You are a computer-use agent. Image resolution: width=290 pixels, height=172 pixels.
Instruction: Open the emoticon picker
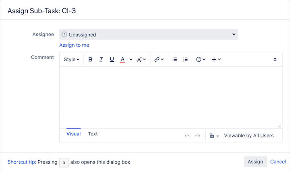[x=201, y=59]
